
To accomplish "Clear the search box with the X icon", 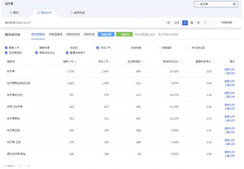I will pyautogui.click(x=234, y=4).
